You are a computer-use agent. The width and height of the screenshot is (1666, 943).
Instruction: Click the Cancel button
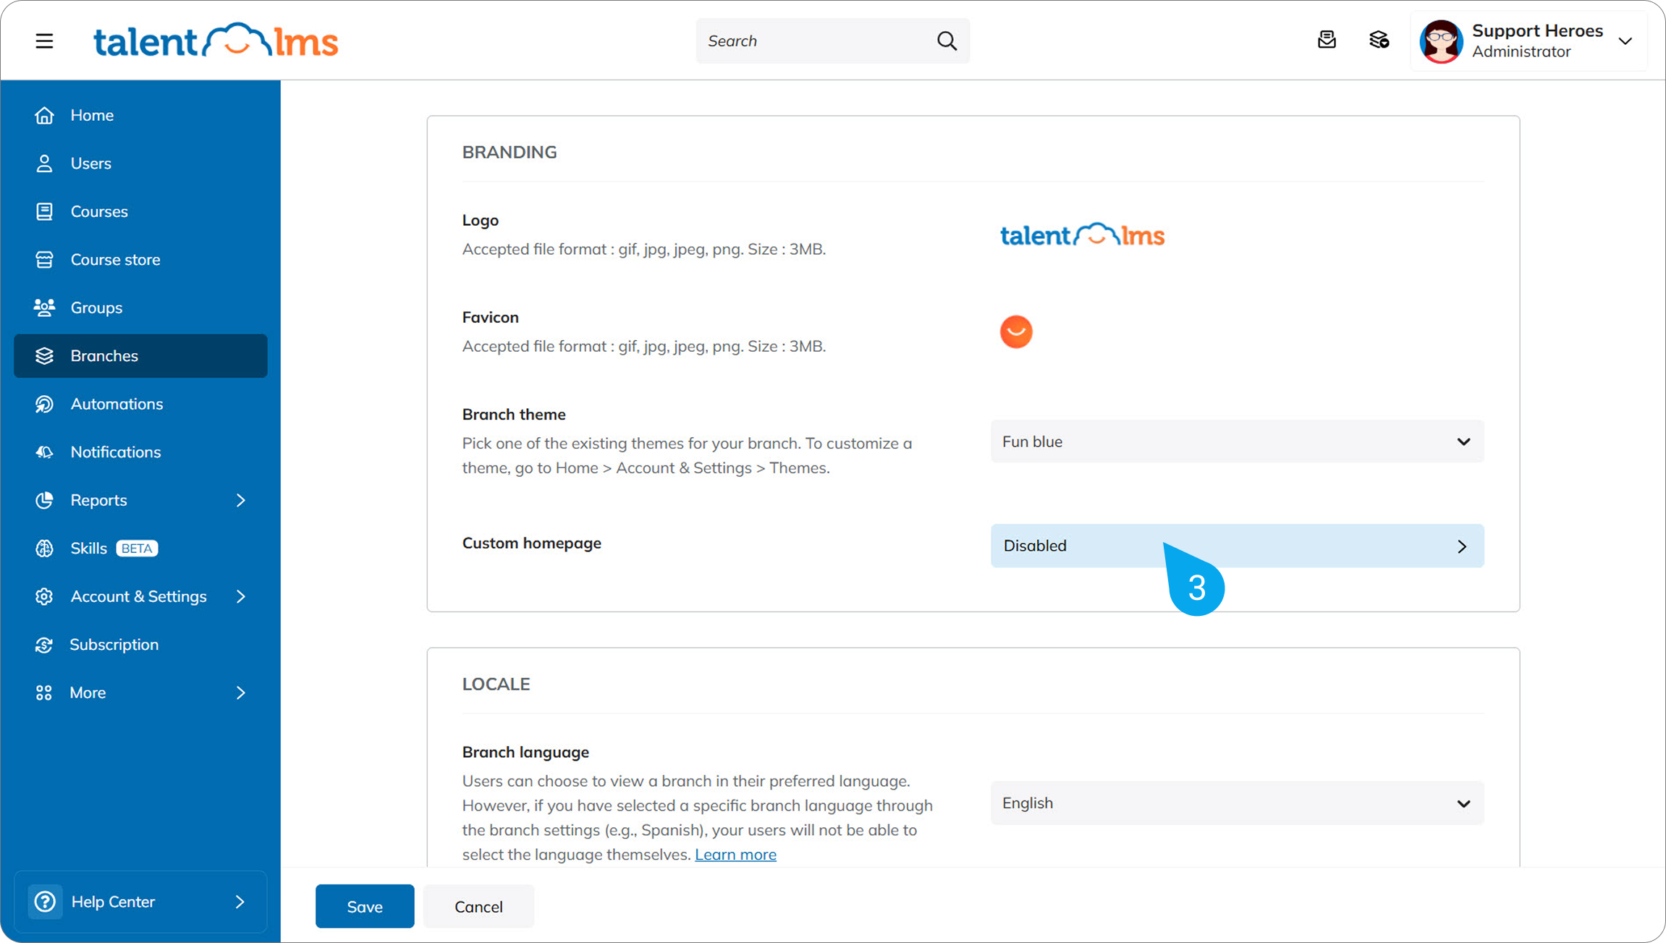click(478, 906)
